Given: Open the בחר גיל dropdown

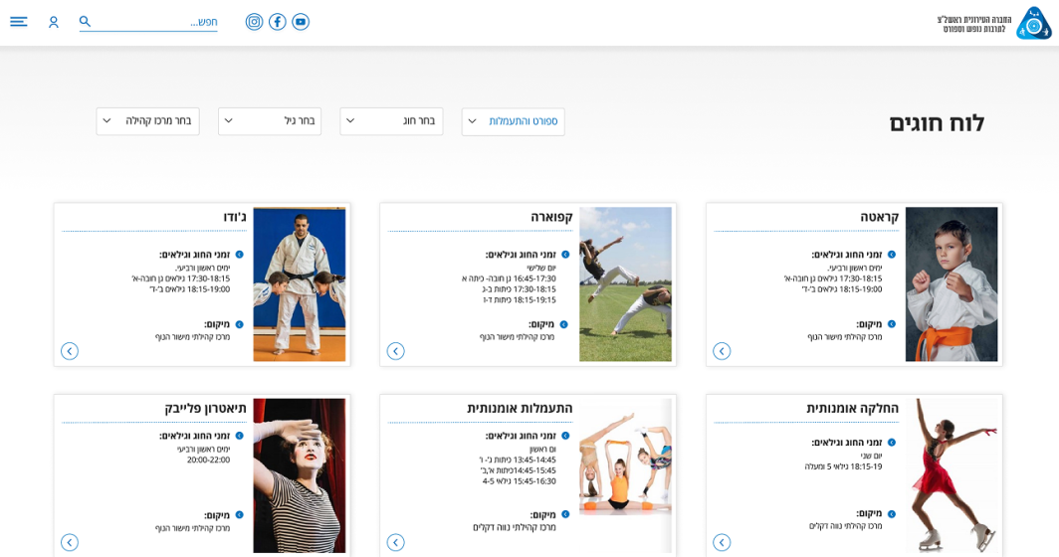Looking at the screenshot, I should (270, 121).
